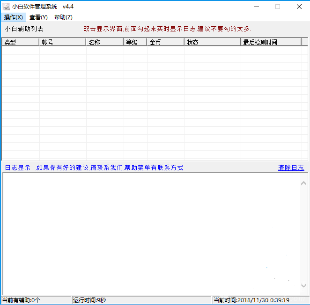Click the title text 小白软件管理系统 v4.4
The image size is (310, 305).
[43, 7]
